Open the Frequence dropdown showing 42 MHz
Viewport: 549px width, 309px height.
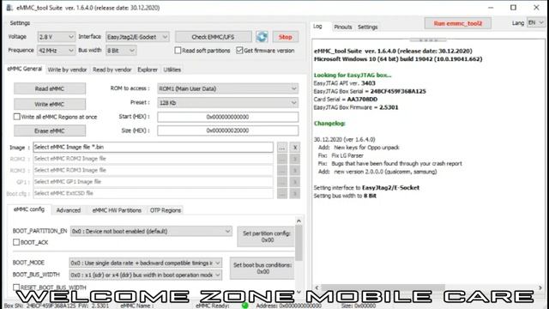click(x=56, y=51)
